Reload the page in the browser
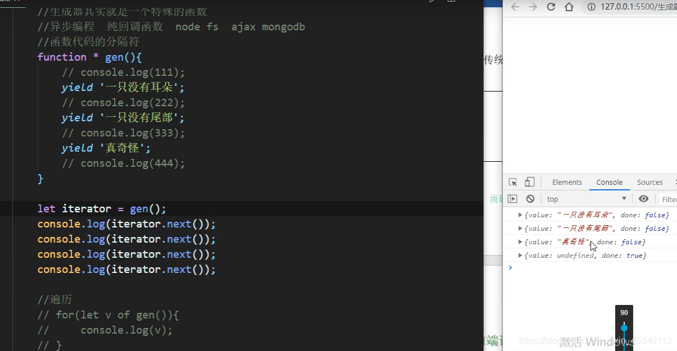The width and height of the screenshot is (677, 351). coord(551,7)
